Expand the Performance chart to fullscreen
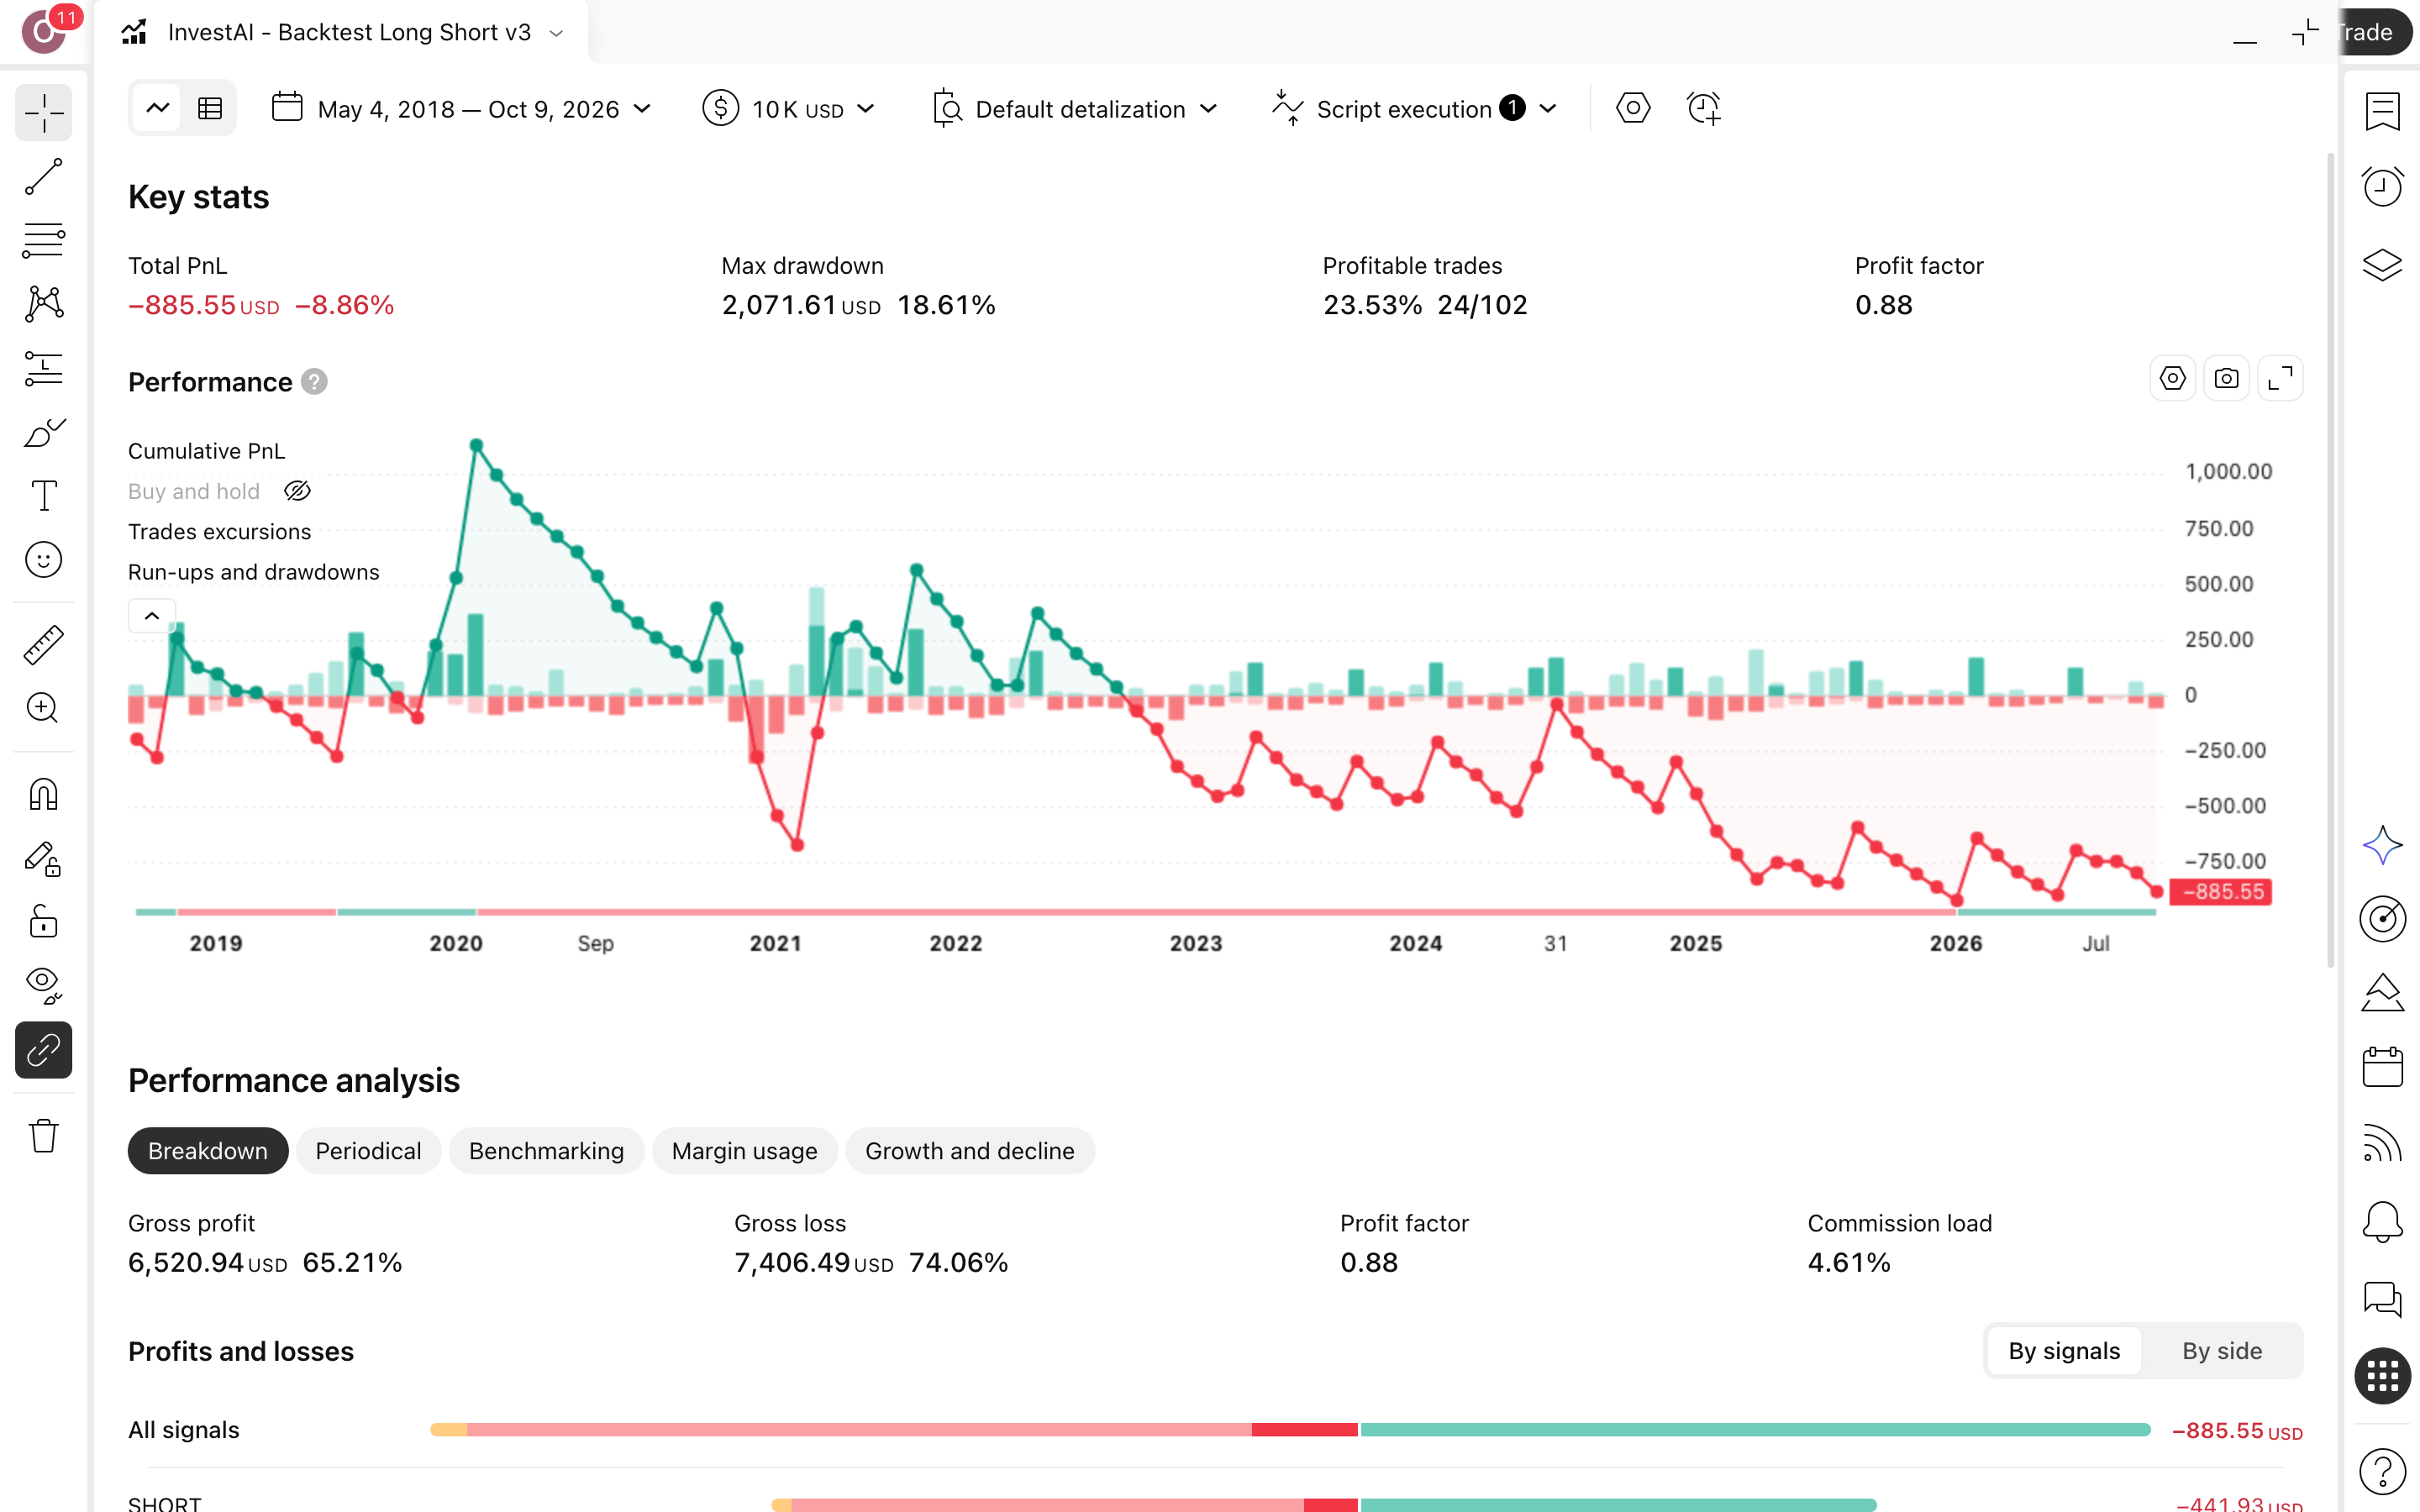2420x1512 pixels. coord(2280,379)
